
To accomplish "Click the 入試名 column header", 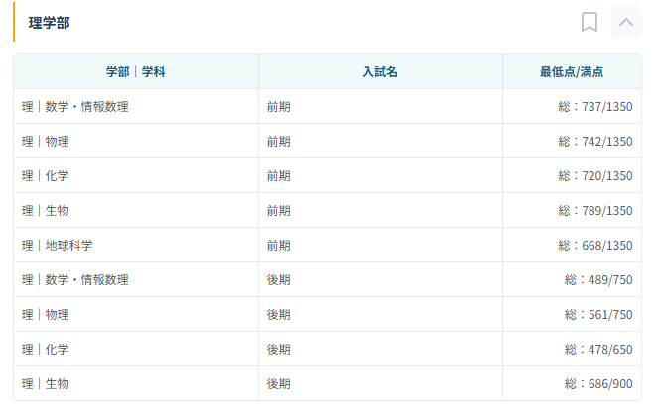I will [x=380, y=72].
